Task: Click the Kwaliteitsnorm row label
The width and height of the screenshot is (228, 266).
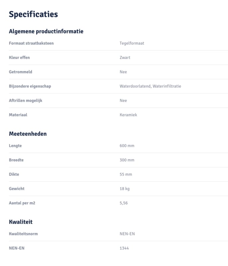Action: click(23, 234)
